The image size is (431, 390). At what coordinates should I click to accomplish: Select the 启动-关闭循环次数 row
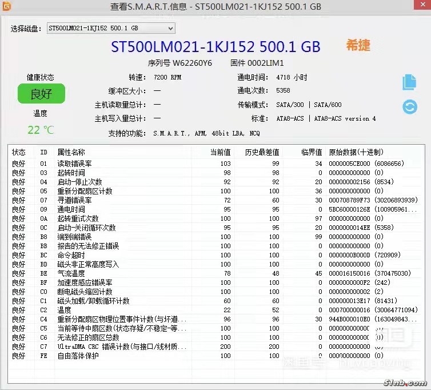tap(215, 228)
